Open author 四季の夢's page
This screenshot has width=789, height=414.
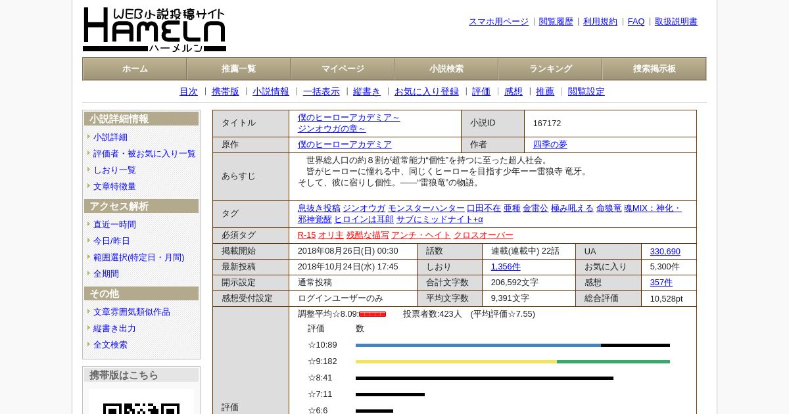[550, 145]
